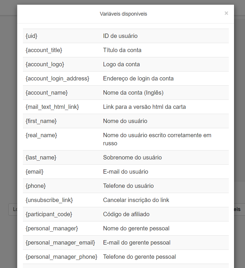Image resolution: width=245 pixels, height=268 pixels.
Task: Select the {account_name} variable
Action: click(x=47, y=93)
